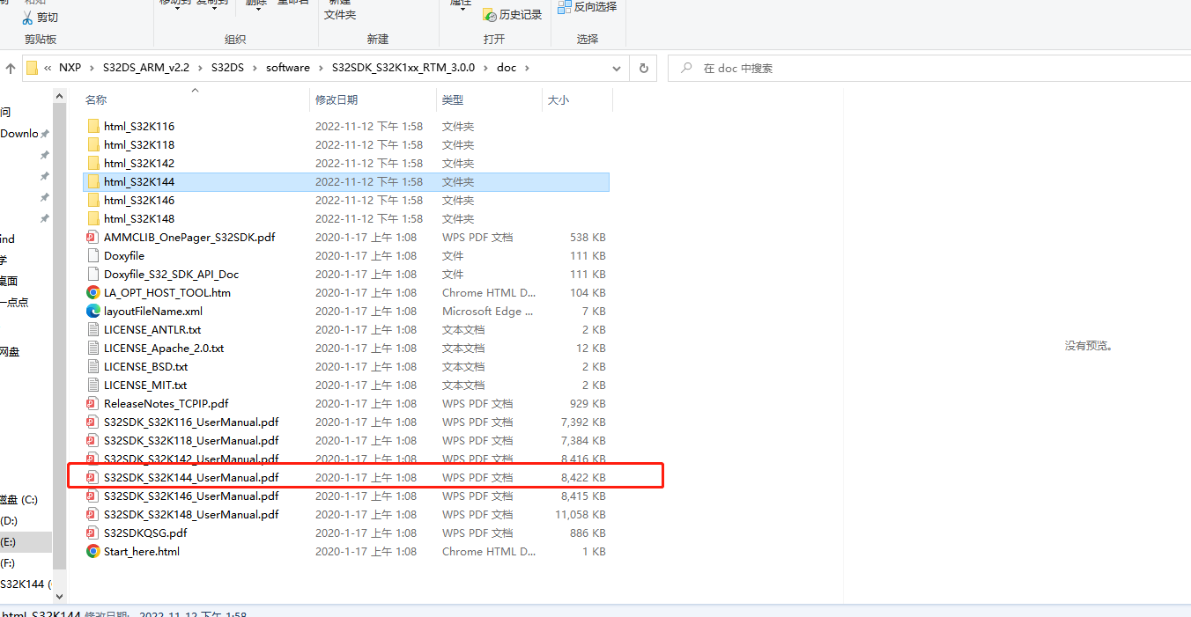Image resolution: width=1191 pixels, height=617 pixels.
Task: Click the 538 KB size of AMMCLIB_OnePager_S32SDK.pdf
Action: point(588,237)
